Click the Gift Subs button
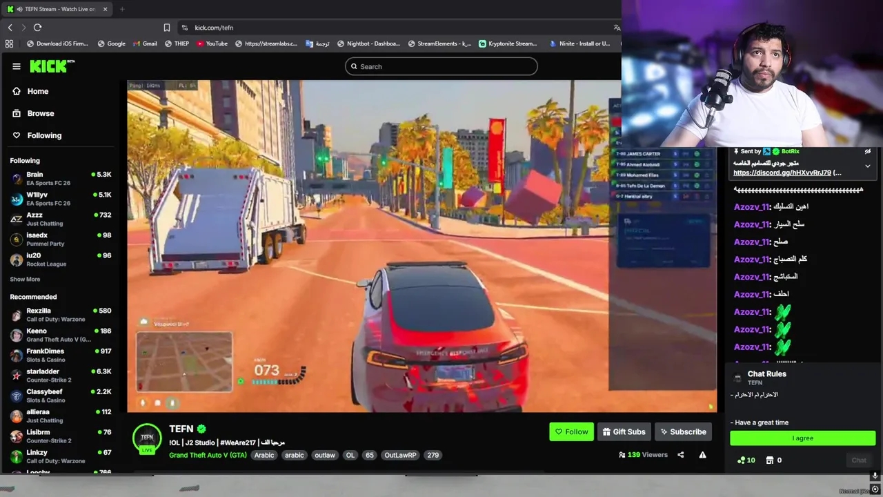 pyautogui.click(x=624, y=431)
